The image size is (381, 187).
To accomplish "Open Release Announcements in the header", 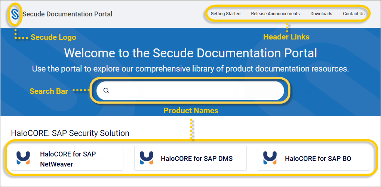I will pos(275,14).
